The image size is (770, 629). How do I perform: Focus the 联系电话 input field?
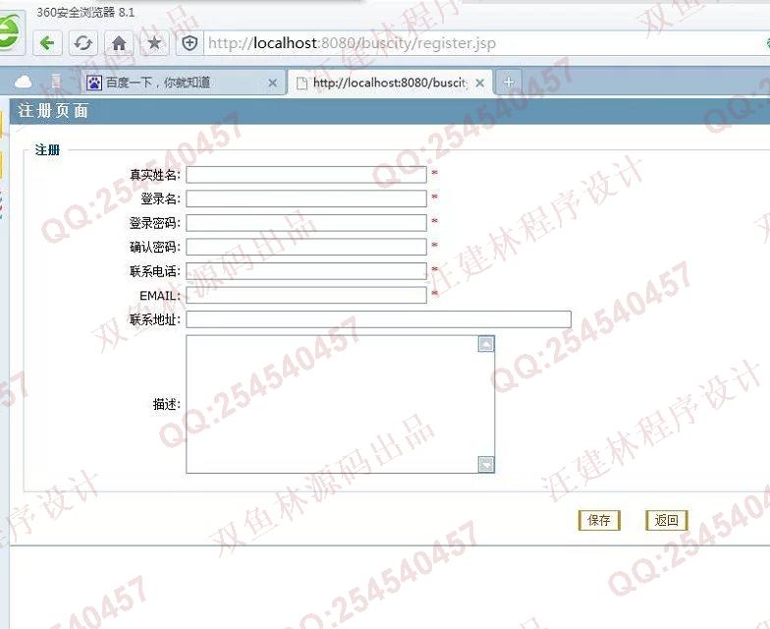tap(306, 271)
